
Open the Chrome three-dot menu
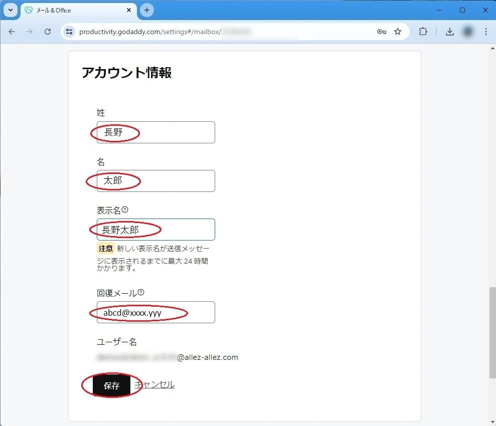click(x=485, y=32)
